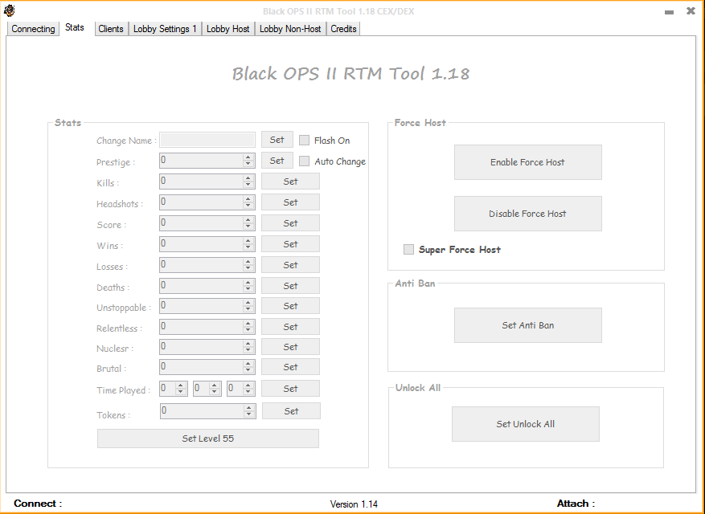Switch to the Lobby Non-Host tab
705x514 pixels.
click(x=290, y=29)
